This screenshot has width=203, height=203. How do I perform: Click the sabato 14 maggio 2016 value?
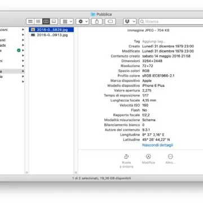click(x=166, y=56)
